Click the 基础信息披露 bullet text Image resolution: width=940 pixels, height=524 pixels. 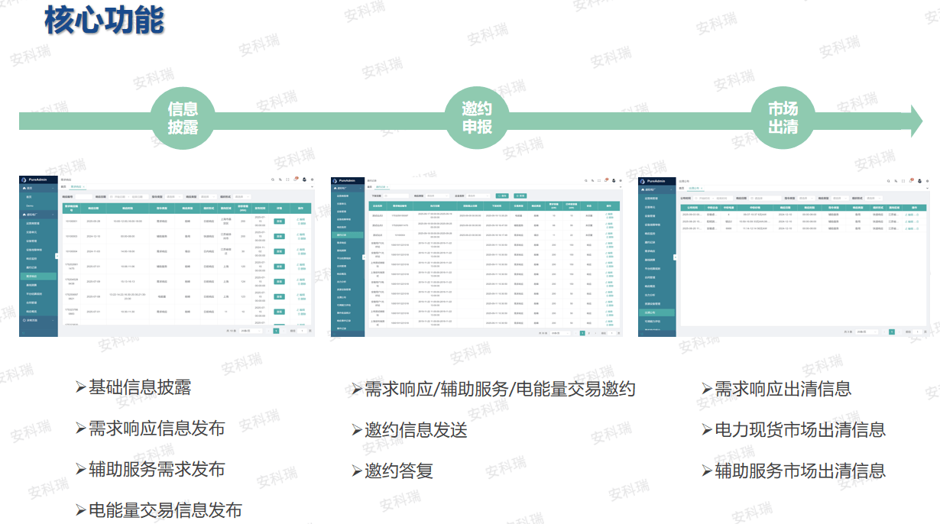[x=140, y=387]
